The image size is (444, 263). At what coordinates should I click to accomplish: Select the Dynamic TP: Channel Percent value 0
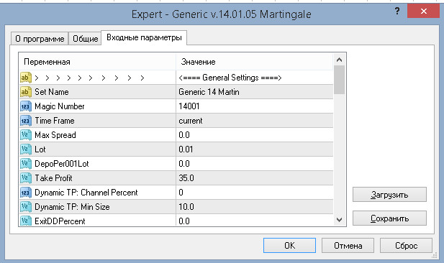pyautogui.click(x=181, y=193)
